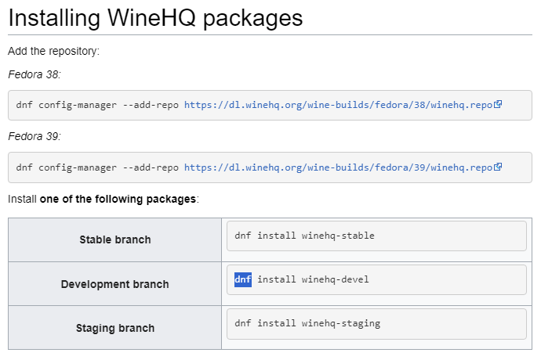Click the 'Fedora 39:' label
This screenshot has width=541, height=360.
(34, 136)
